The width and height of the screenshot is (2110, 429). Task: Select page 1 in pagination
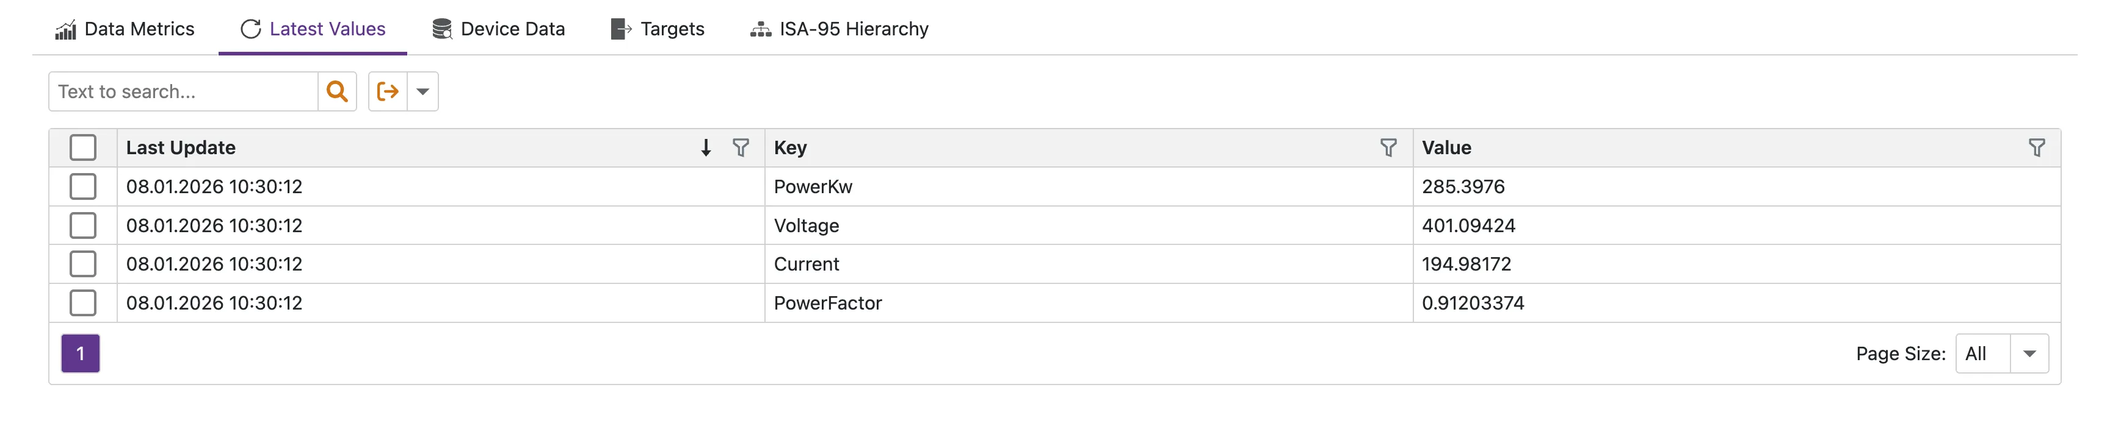click(x=80, y=353)
